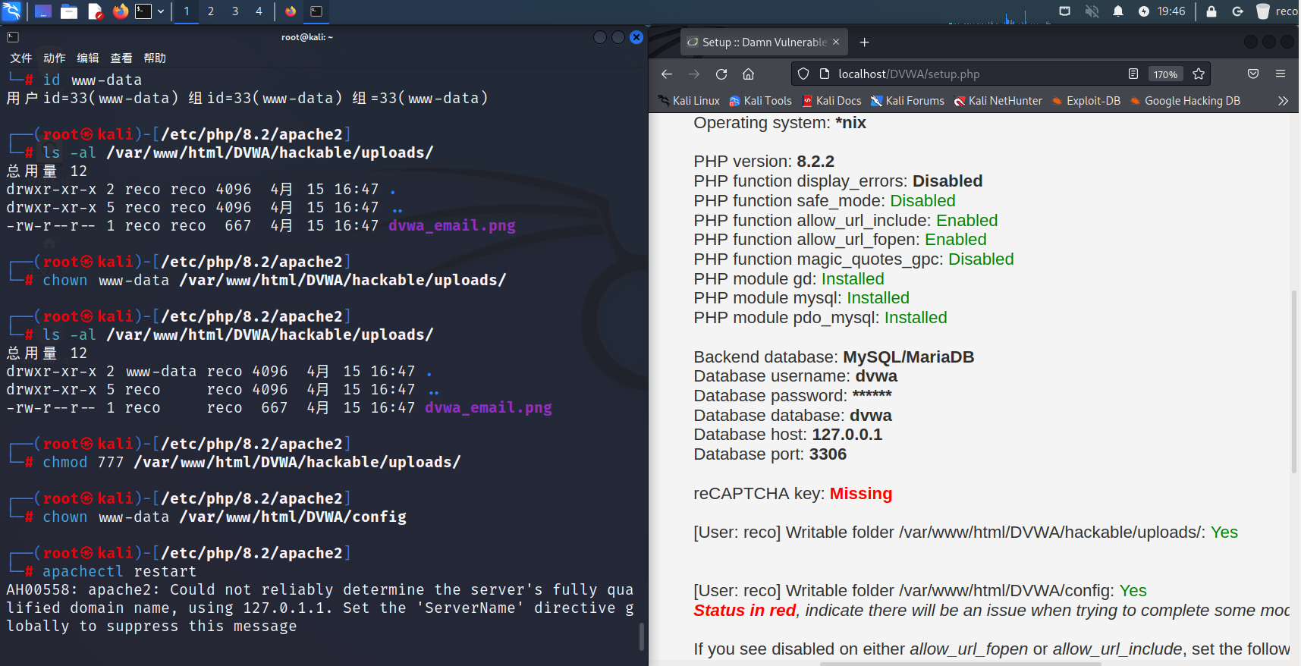Expand the terminal launcher dropdown arrow

pyautogui.click(x=161, y=11)
